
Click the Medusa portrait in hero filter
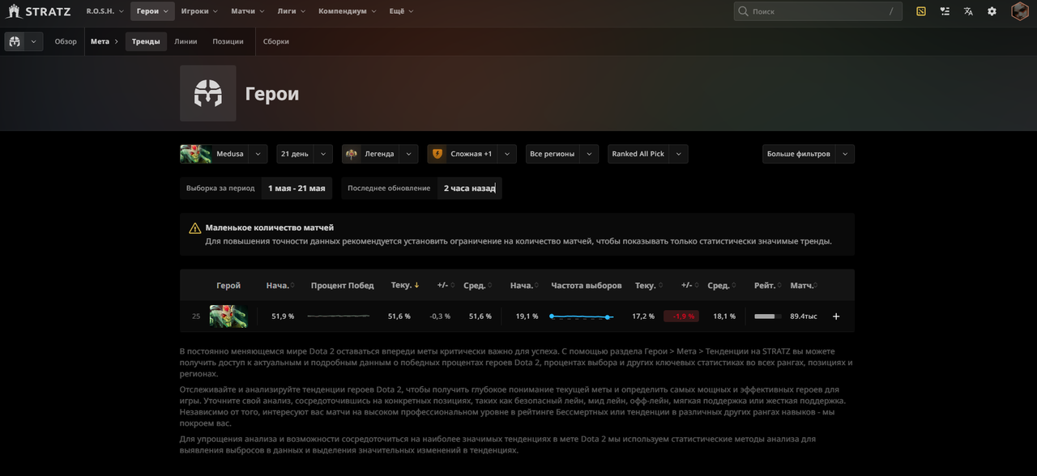click(195, 154)
